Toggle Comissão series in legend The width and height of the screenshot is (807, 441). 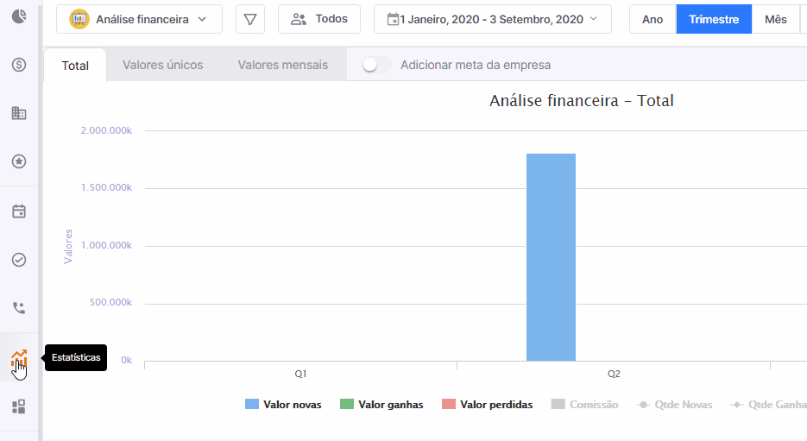584,405
